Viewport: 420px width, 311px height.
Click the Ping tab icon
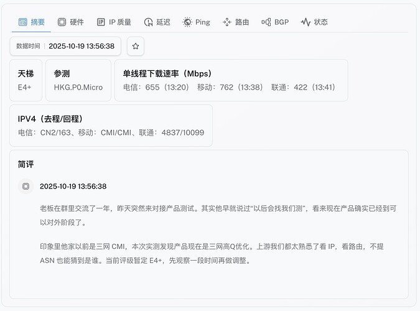187,22
